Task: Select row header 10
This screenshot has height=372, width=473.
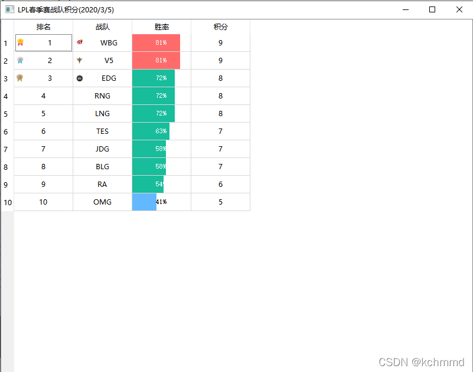Action: (7, 202)
